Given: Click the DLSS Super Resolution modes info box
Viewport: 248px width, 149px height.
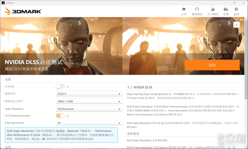Looking at the screenshot, I should (x=61, y=135).
